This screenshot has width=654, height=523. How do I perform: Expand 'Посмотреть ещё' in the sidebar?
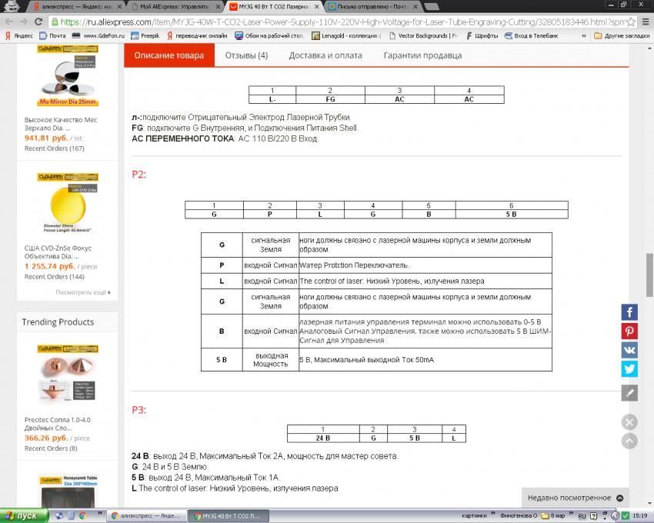tap(83, 292)
